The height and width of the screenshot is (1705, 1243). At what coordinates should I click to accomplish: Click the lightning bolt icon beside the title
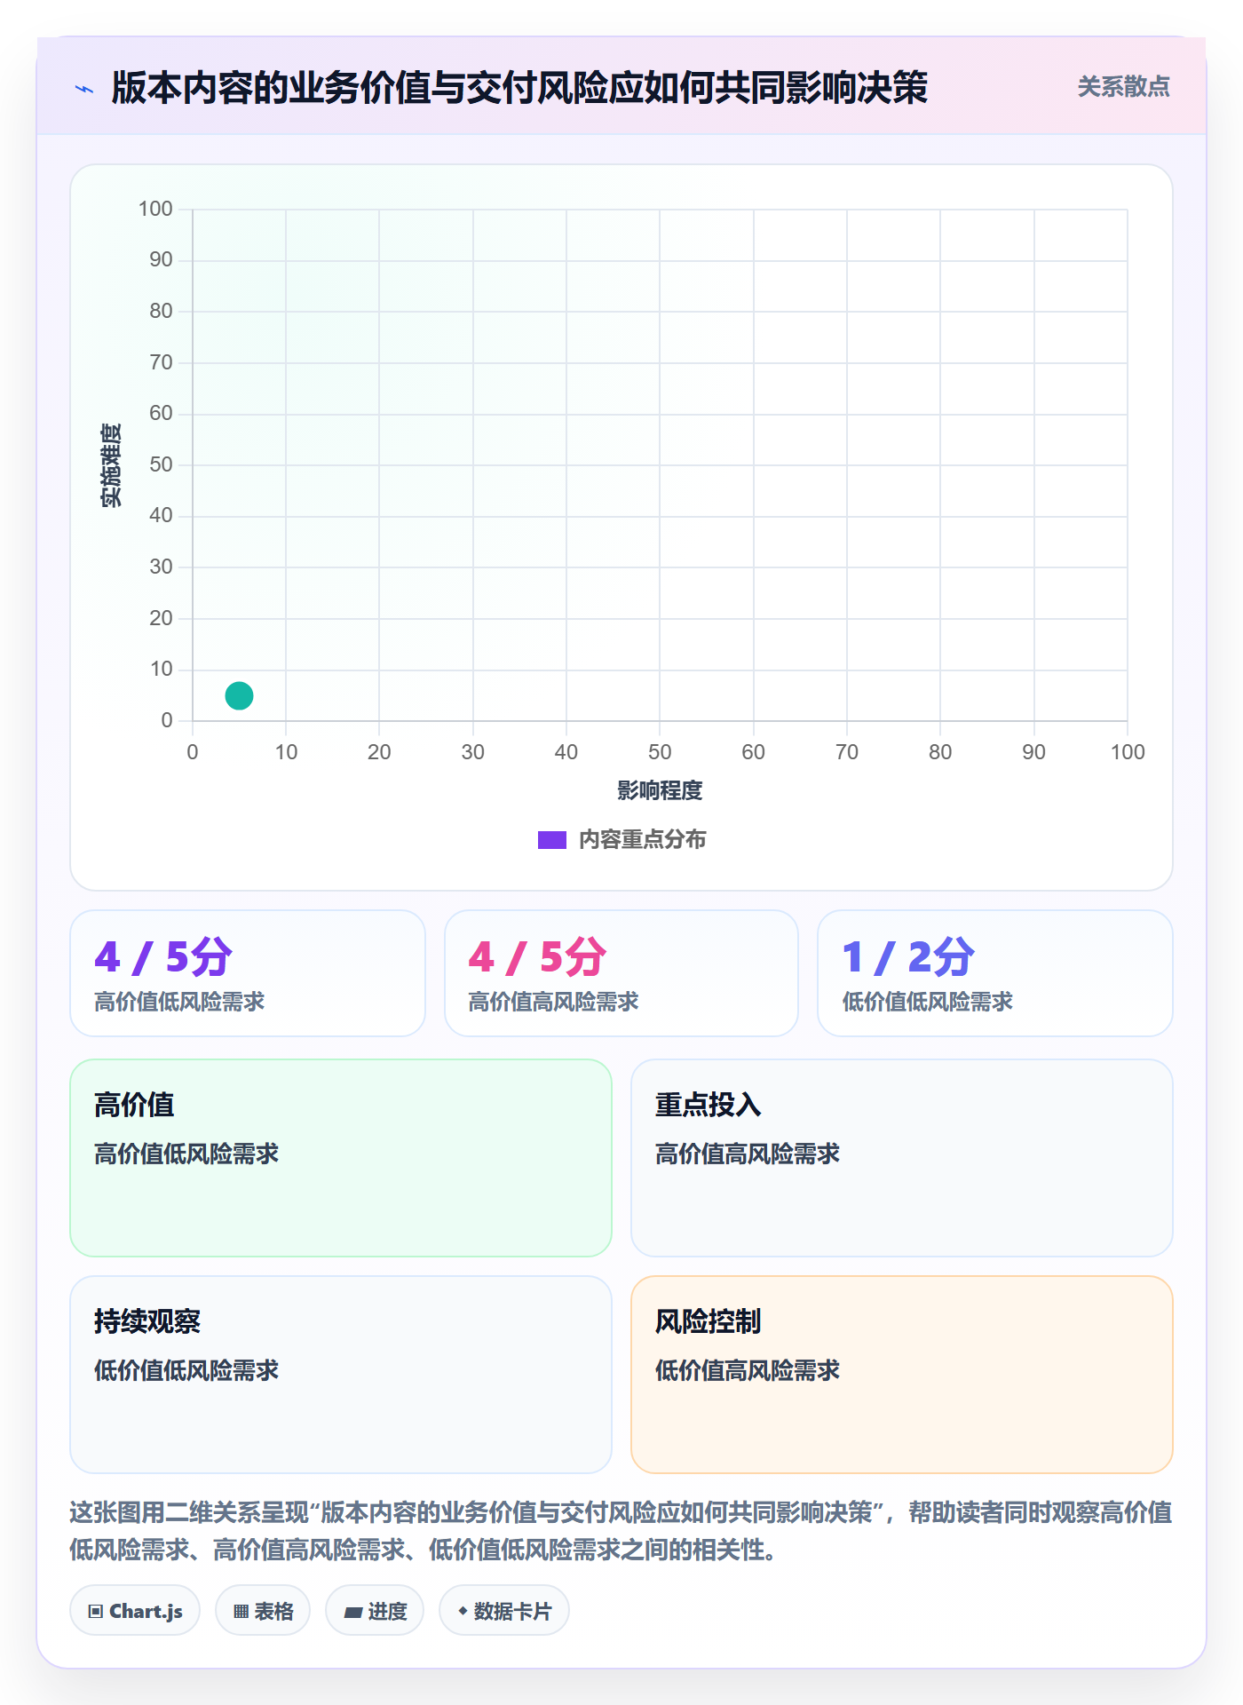[84, 89]
